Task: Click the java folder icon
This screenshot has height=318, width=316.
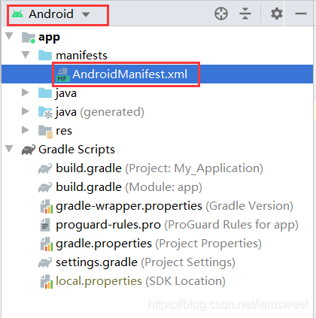Action: tap(45, 93)
